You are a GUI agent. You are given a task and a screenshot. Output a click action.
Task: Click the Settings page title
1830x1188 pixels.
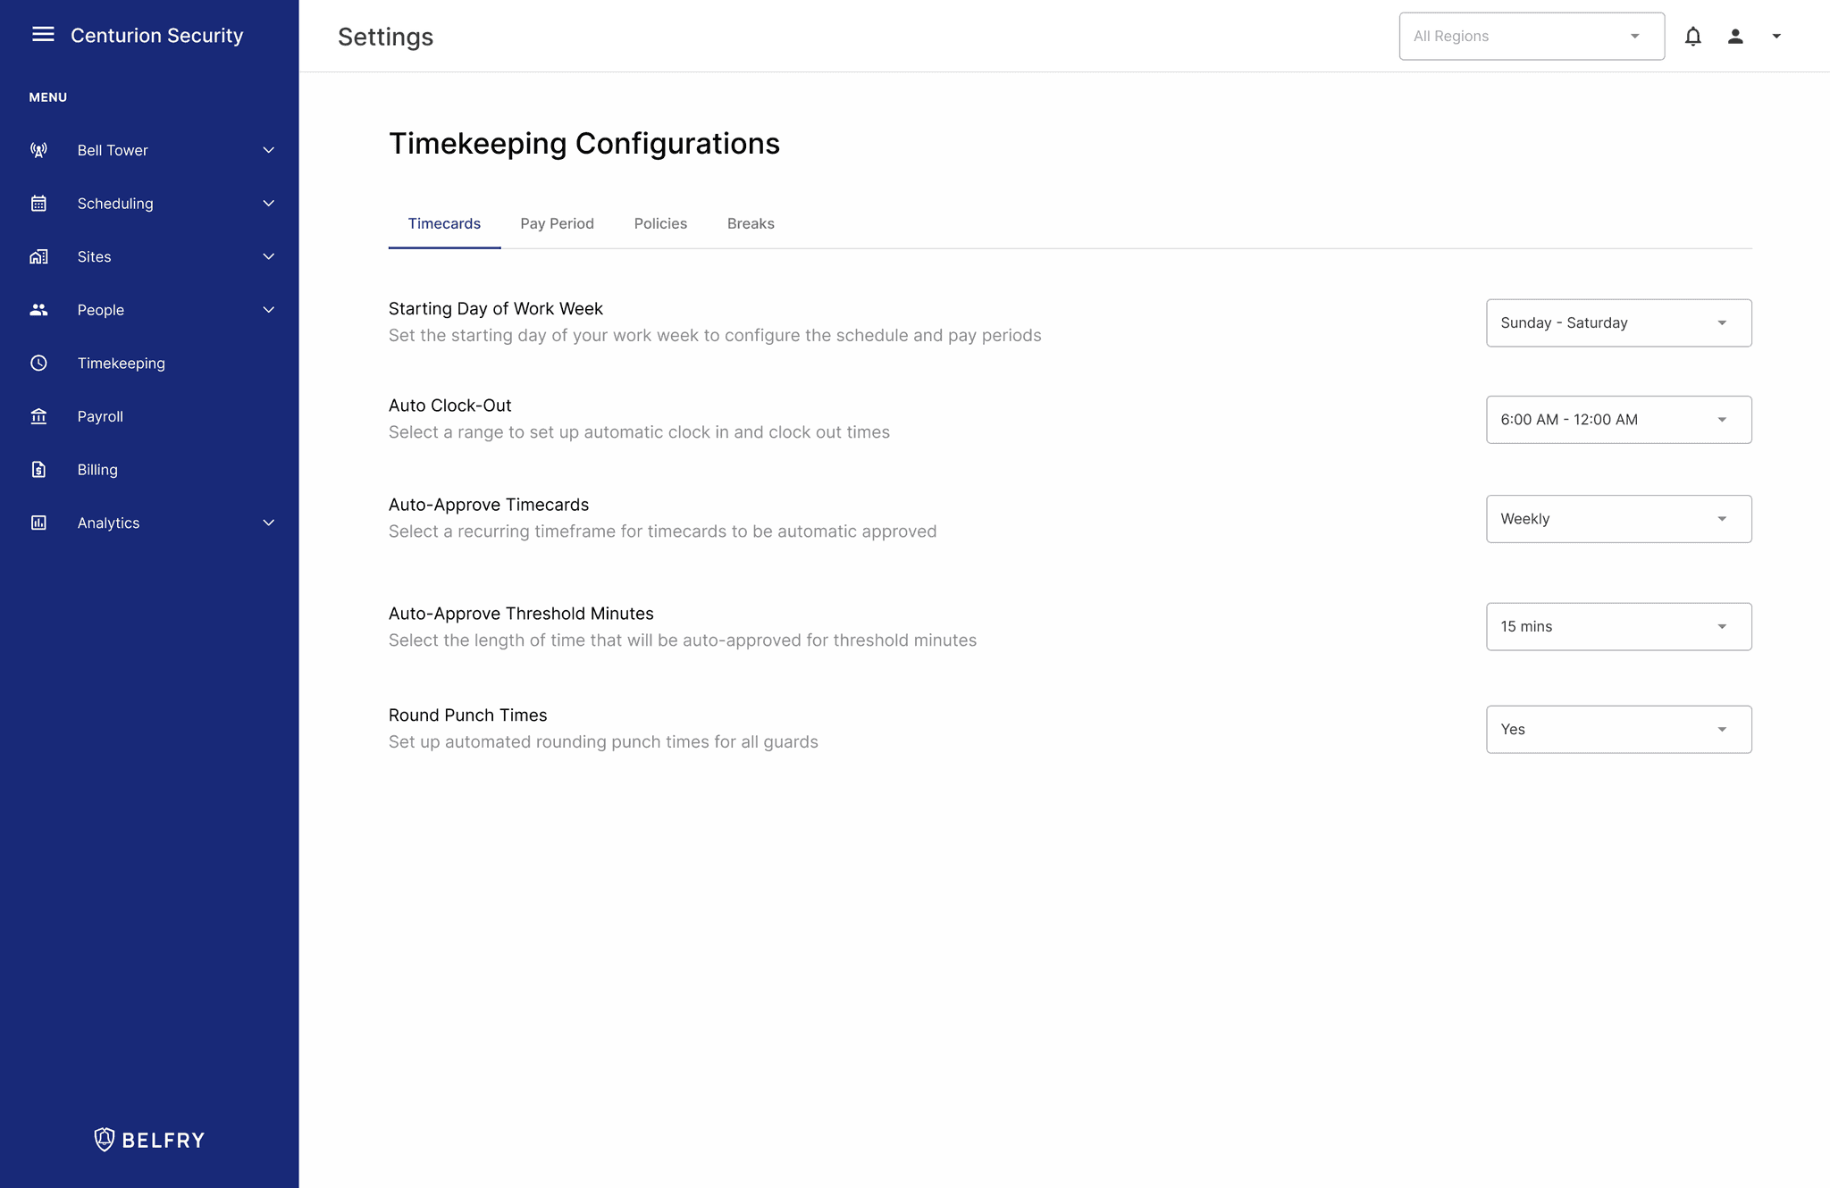pyautogui.click(x=385, y=37)
